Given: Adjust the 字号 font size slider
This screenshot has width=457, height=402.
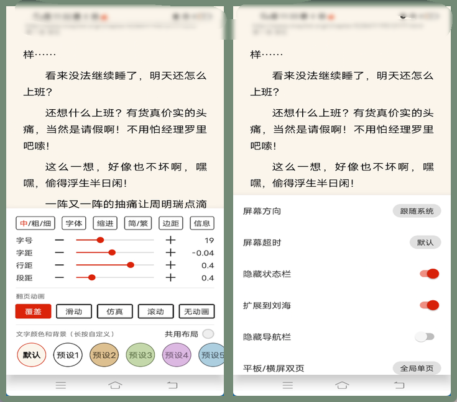Looking at the screenshot, I should click(115, 240).
